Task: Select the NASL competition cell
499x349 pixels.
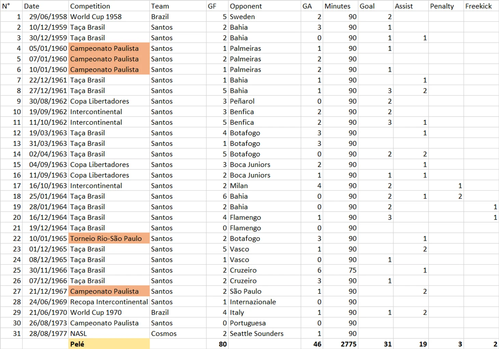Action: (x=109, y=333)
